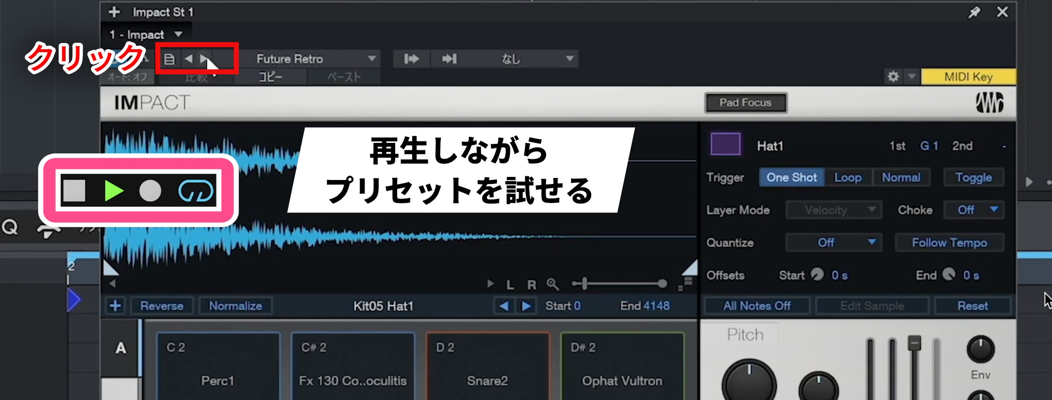Add a sample with the plus button

coord(115,306)
